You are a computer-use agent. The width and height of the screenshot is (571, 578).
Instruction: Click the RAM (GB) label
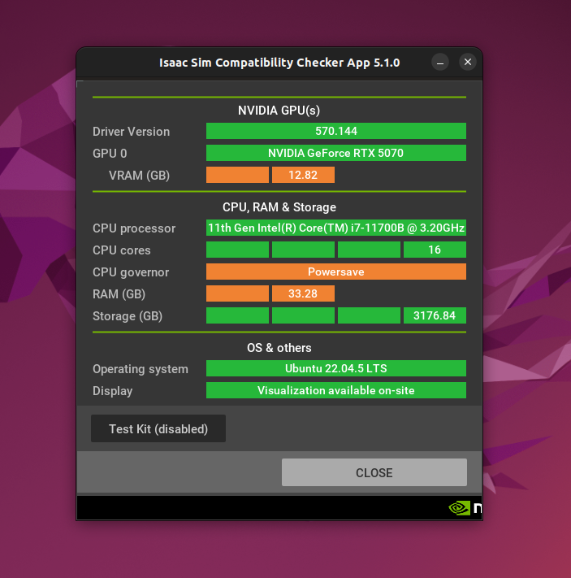(119, 294)
